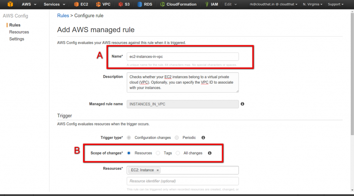Click the Add AWS managed rule heading
Image resolution: width=354 pixels, height=196 pixels.
[96, 30]
